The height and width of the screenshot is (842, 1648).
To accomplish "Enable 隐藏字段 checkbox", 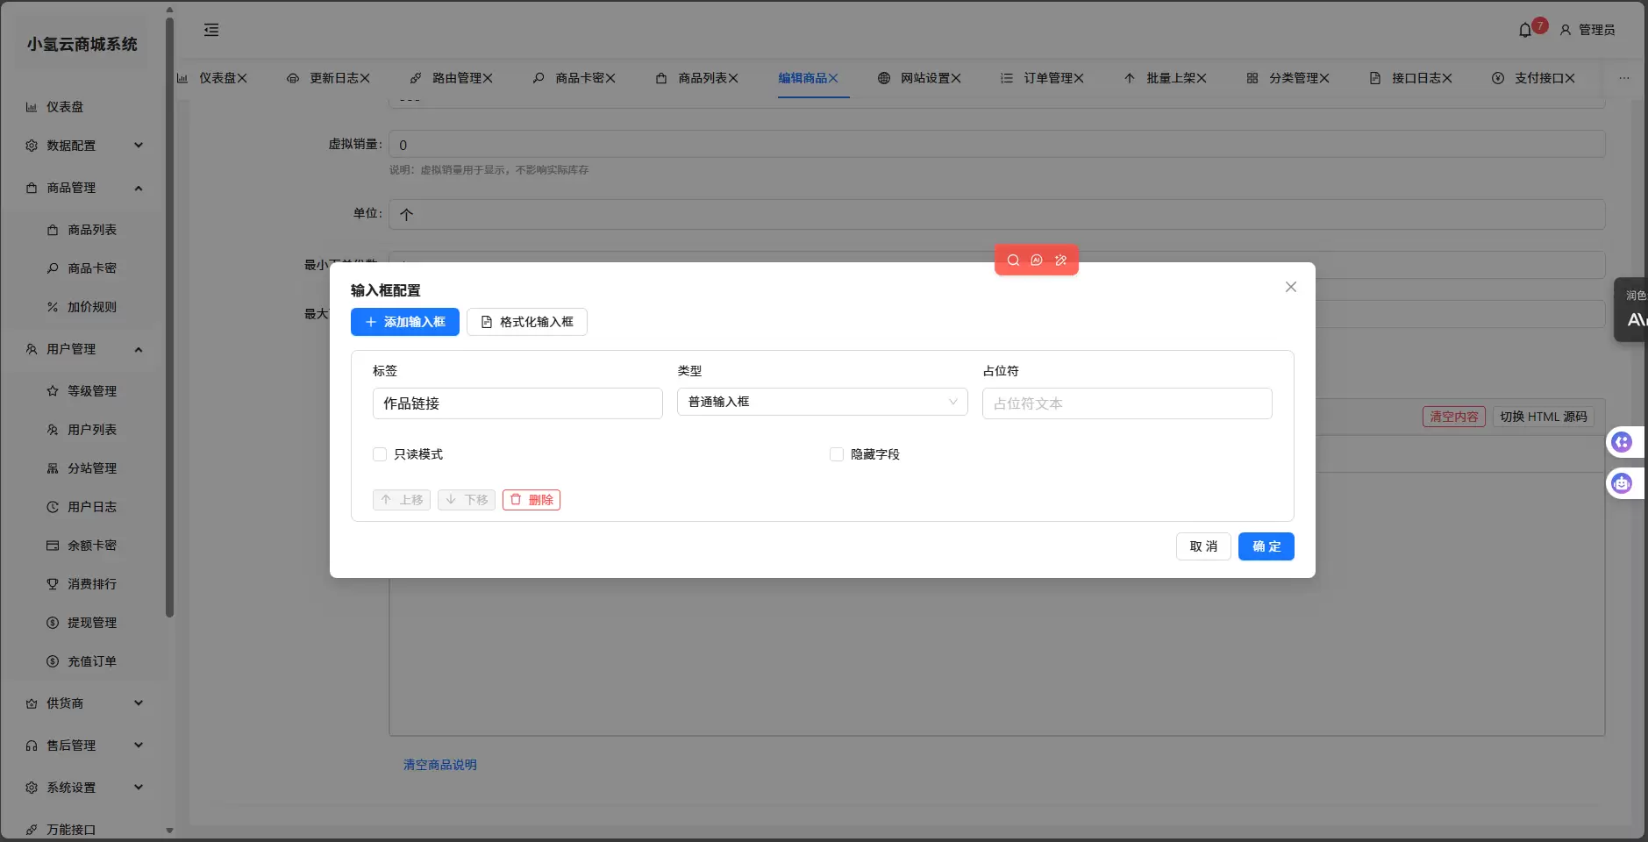I will 837,454.
